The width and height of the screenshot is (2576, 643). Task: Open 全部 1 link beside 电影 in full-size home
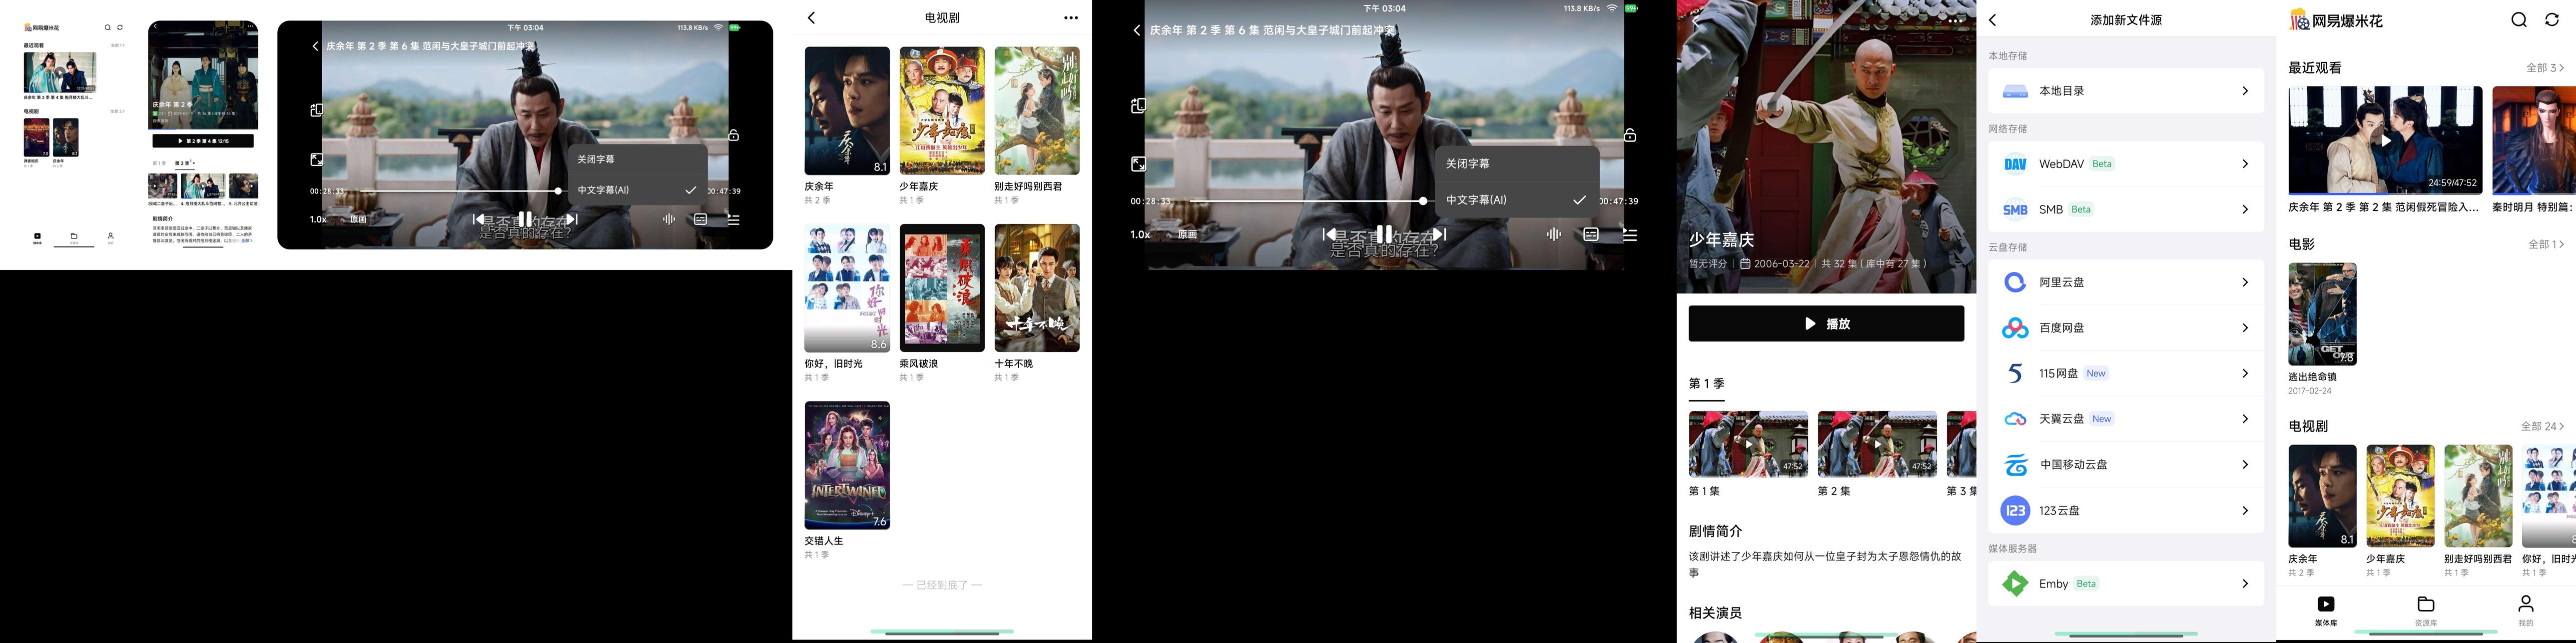pos(2546,244)
